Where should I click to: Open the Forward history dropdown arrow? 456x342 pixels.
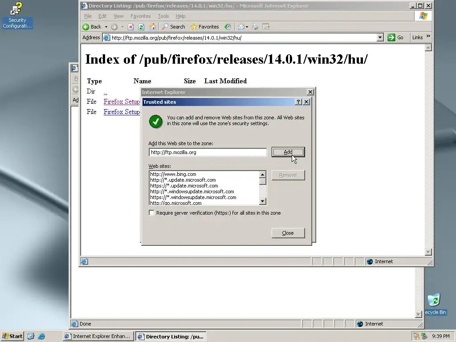pos(122,27)
